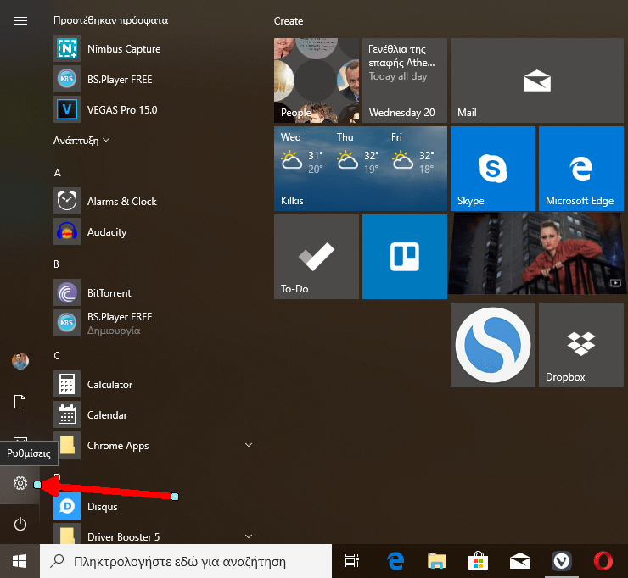628x578 pixels.
Task: Open Documents from the sidebar
Action: [x=20, y=402]
